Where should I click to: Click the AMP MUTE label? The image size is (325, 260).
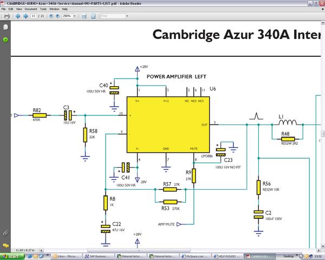click(x=166, y=224)
